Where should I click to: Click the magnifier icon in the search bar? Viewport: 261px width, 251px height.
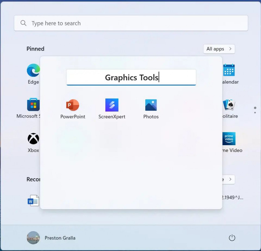[x=23, y=23]
